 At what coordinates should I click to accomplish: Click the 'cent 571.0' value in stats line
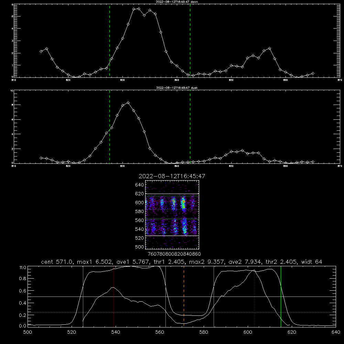pos(57,262)
